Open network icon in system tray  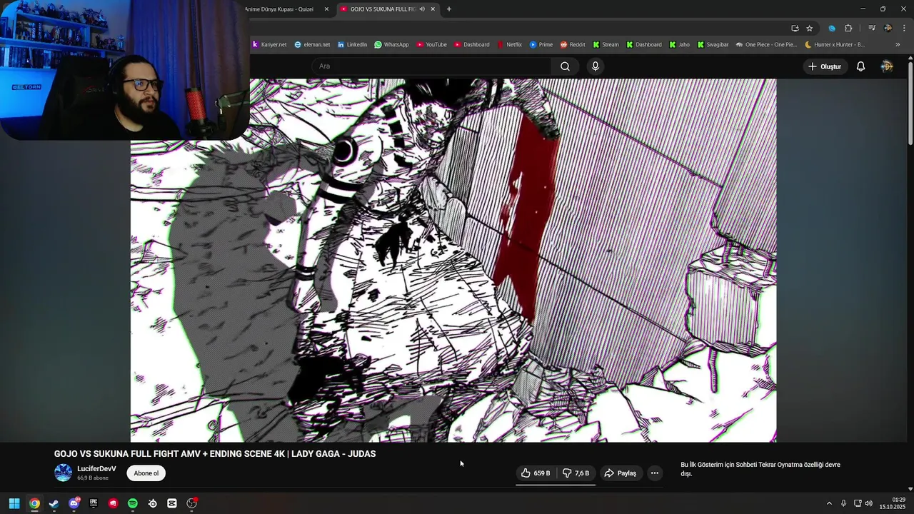(x=857, y=503)
